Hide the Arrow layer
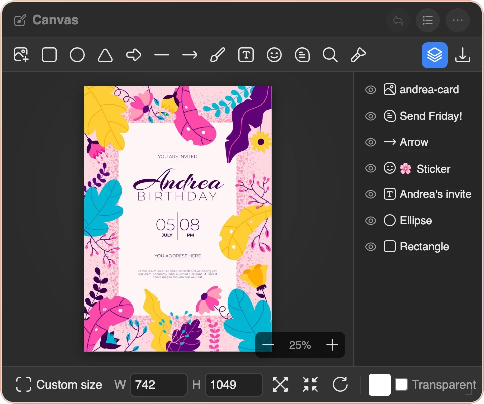Image resolution: width=484 pixels, height=404 pixels. pos(371,142)
